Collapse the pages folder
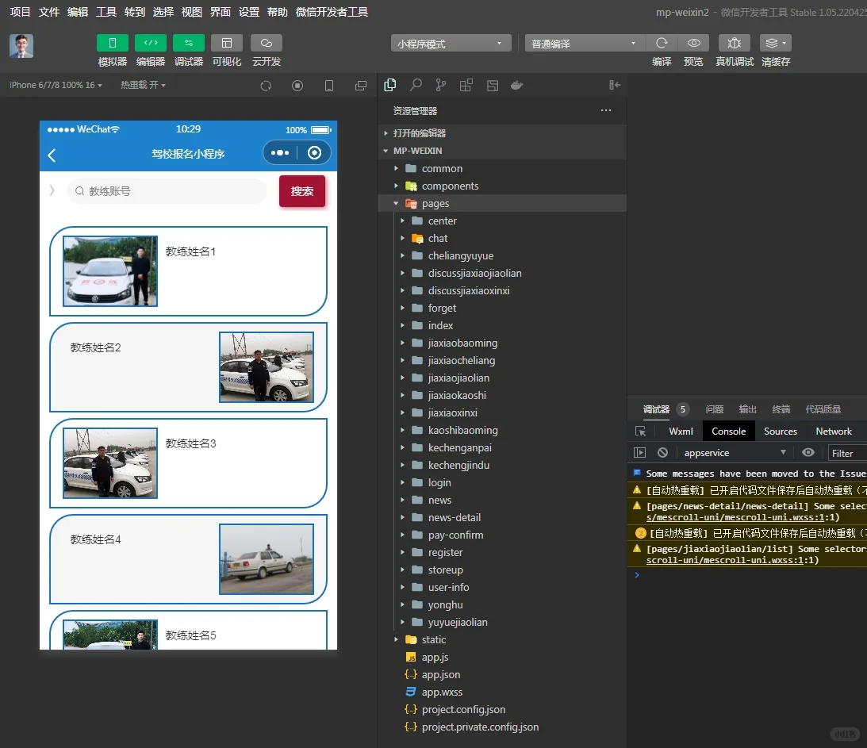The image size is (867, 748). (x=502, y=203)
